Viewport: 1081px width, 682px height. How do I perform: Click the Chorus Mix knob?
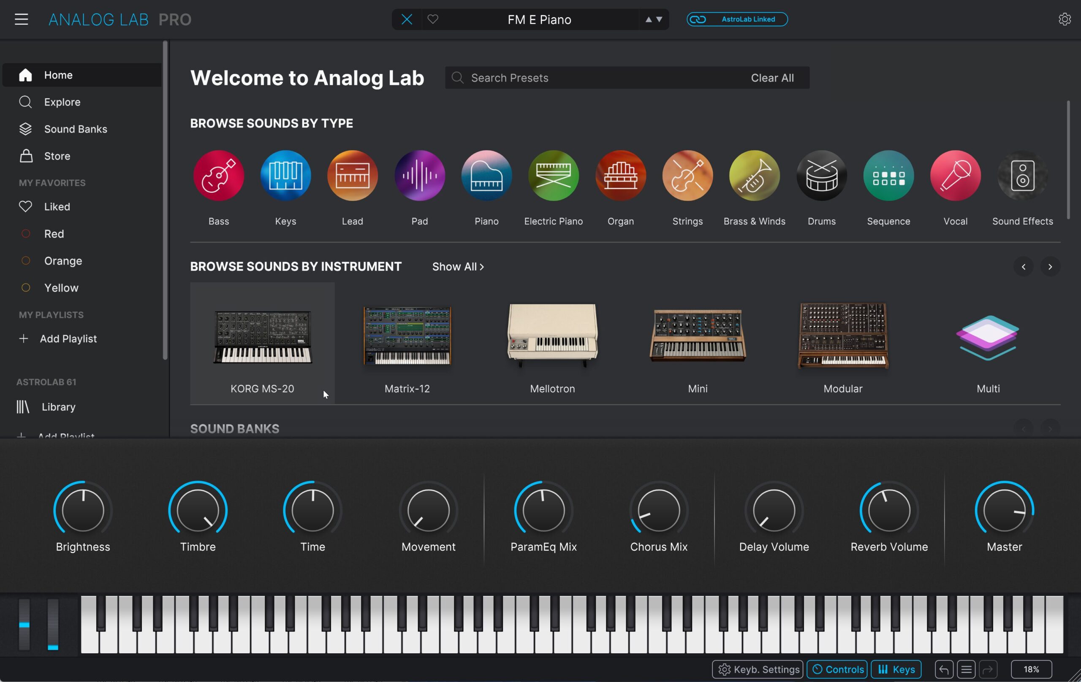click(x=659, y=510)
